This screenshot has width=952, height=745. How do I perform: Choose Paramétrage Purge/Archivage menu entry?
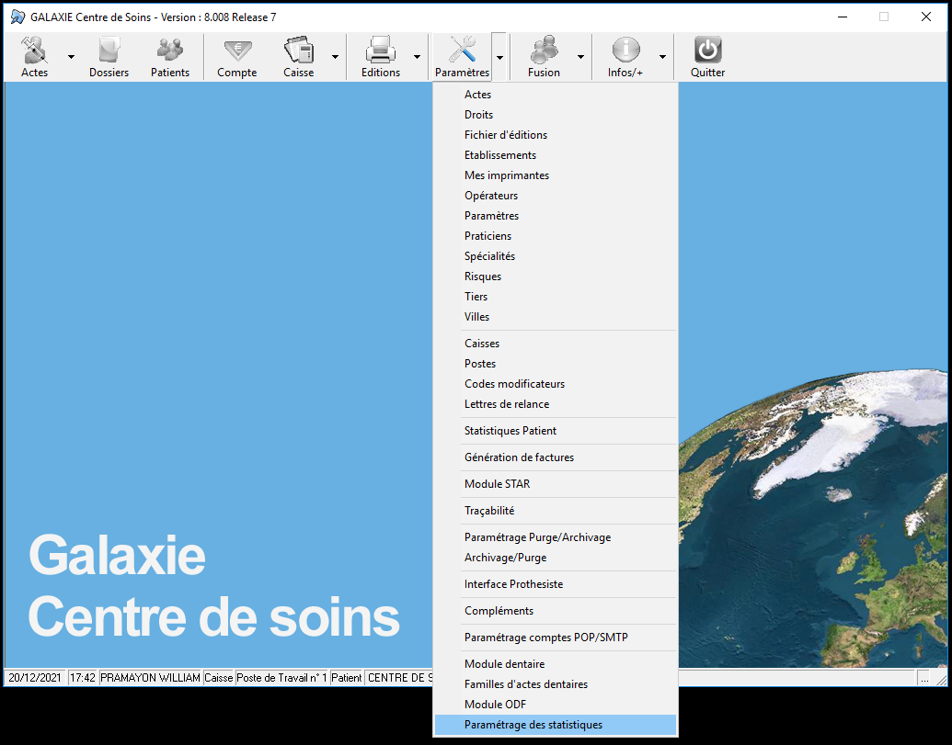point(556,537)
